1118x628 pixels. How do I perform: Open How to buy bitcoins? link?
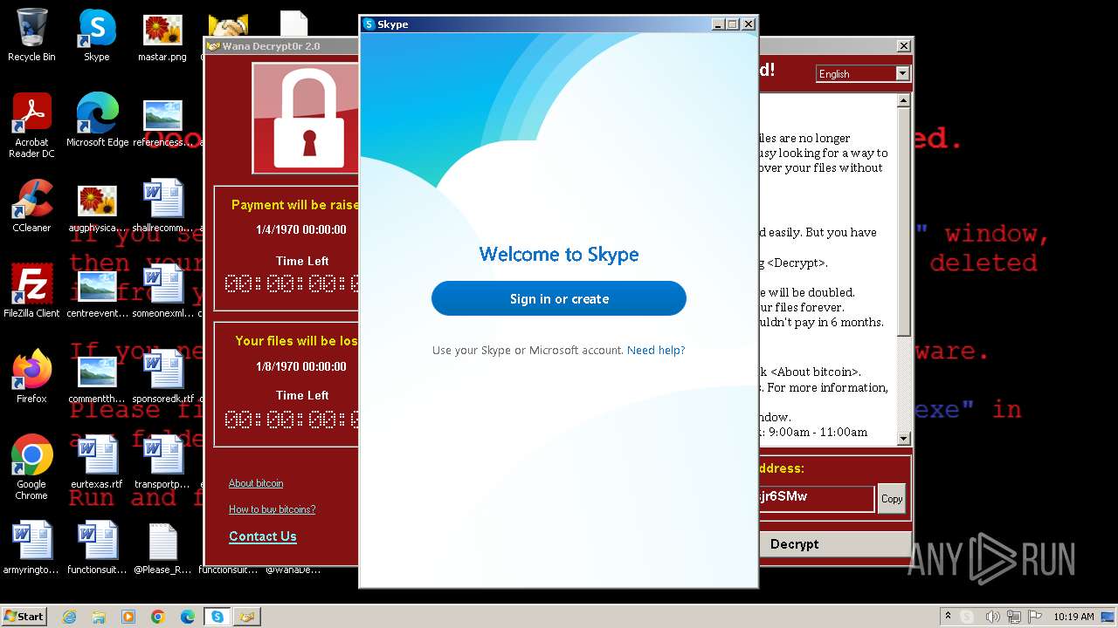(272, 509)
